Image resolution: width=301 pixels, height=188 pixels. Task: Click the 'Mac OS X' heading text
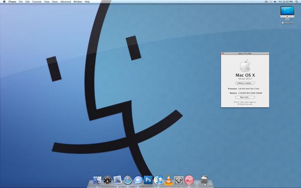[x=245, y=75]
